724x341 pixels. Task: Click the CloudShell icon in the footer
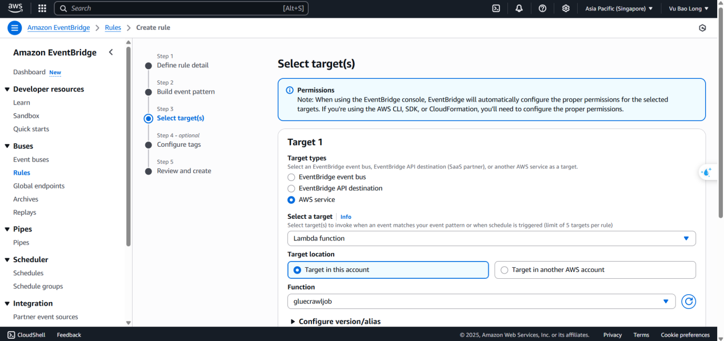pos(11,335)
